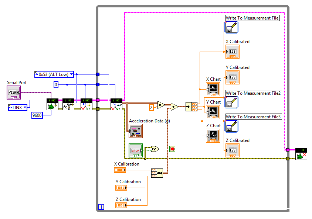Click the pink loop tunnel near LINX close

(288, 150)
